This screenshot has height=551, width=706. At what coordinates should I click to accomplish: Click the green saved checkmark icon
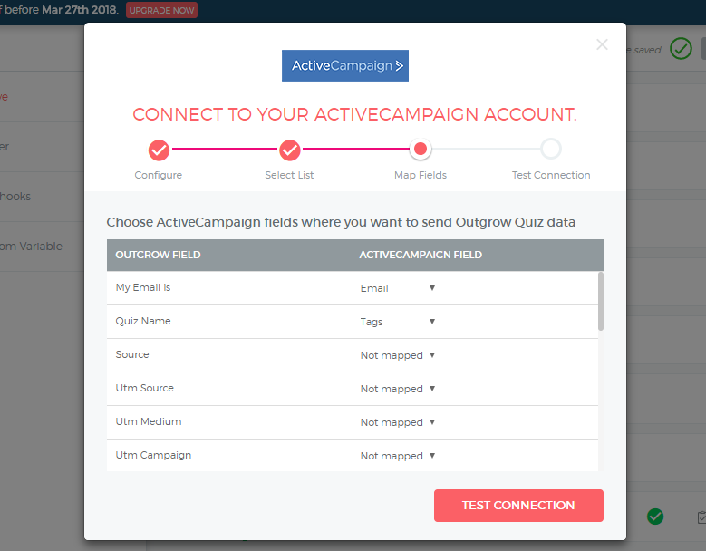click(x=681, y=49)
